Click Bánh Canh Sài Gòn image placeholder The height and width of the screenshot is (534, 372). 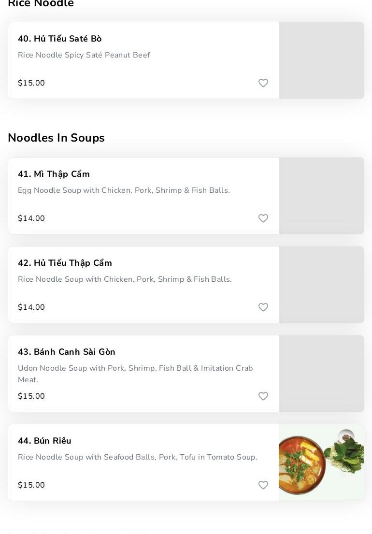[x=321, y=374]
